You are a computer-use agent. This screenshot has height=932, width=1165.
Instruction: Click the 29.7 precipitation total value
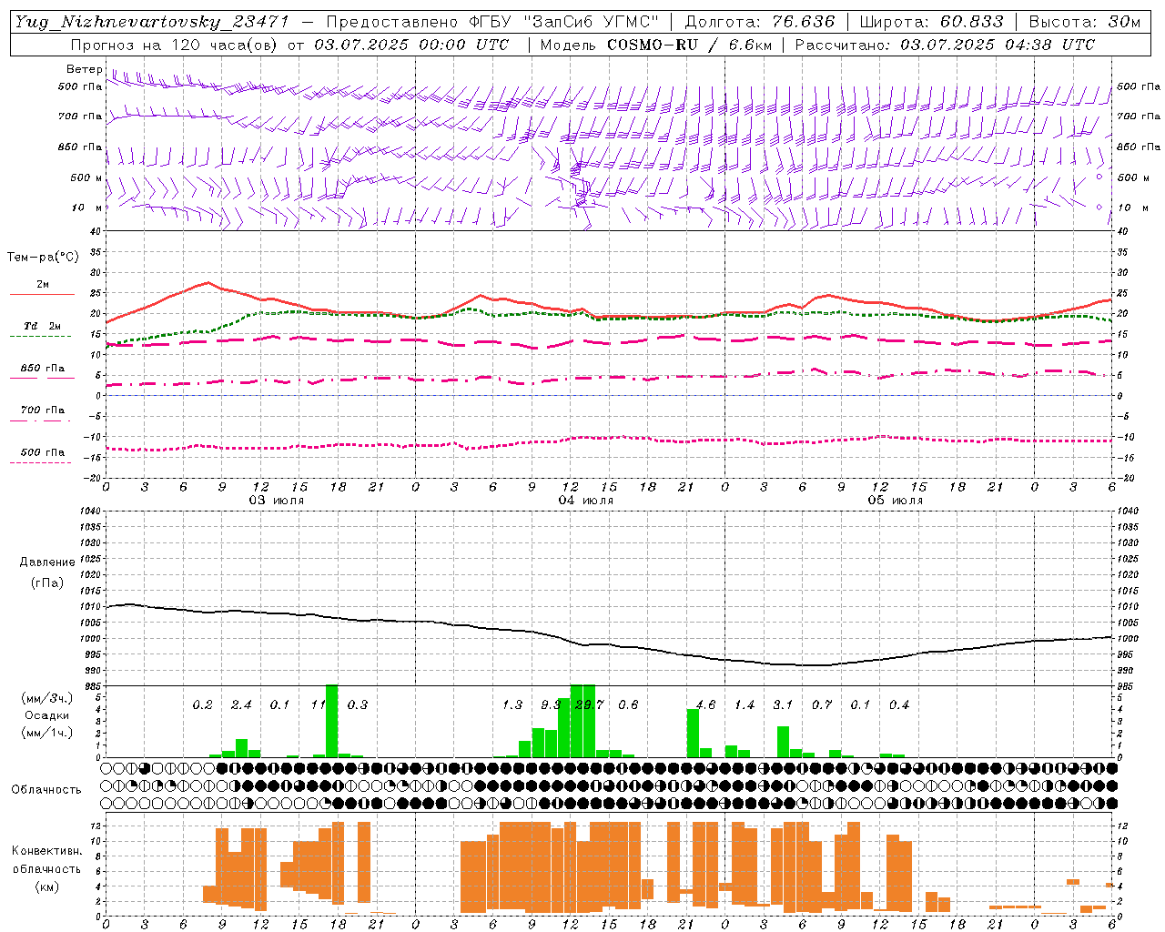pyautogui.click(x=590, y=704)
